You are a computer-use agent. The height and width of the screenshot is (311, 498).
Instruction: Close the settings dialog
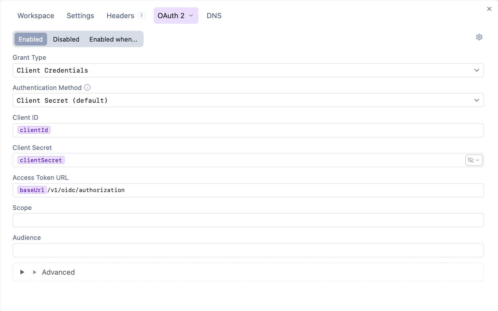coord(489,9)
